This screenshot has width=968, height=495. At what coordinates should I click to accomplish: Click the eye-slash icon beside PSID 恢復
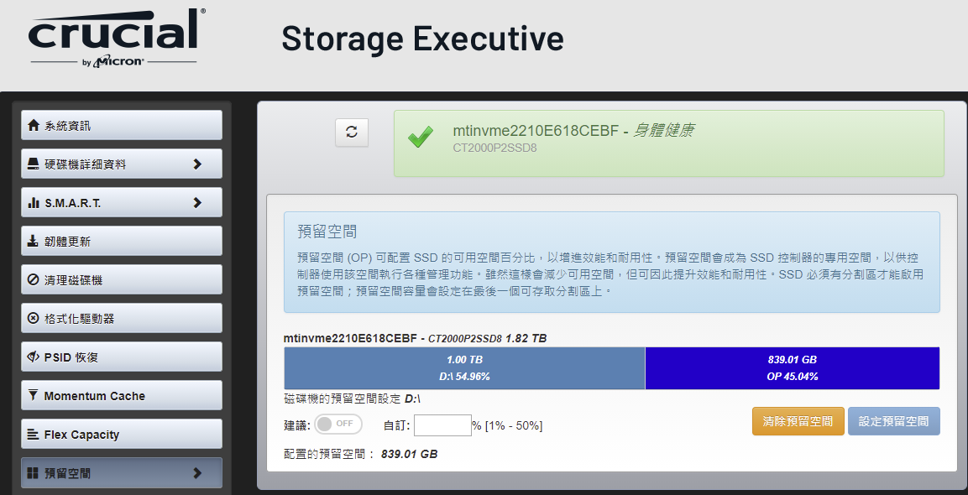tap(34, 357)
